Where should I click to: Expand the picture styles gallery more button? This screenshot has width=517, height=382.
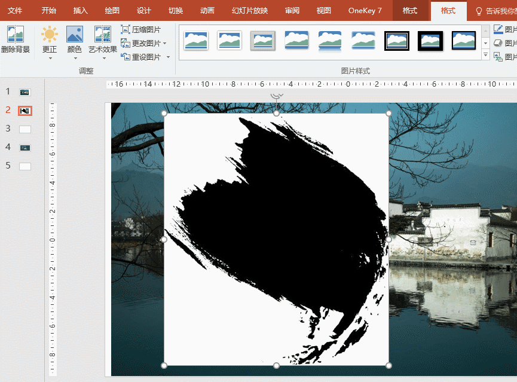pyautogui.click(x=485, y=55)
